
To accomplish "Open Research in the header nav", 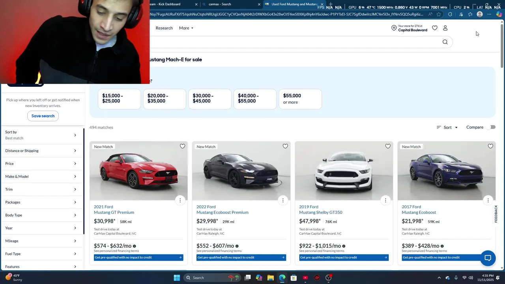I will pos(164,28).
